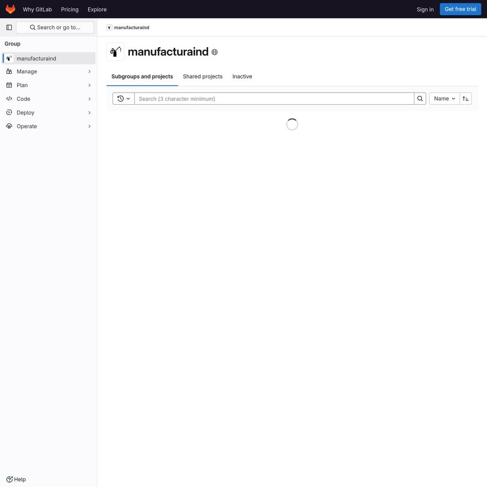Click the GitLab fox logo
487x487 pixels.
coord(11,9)
